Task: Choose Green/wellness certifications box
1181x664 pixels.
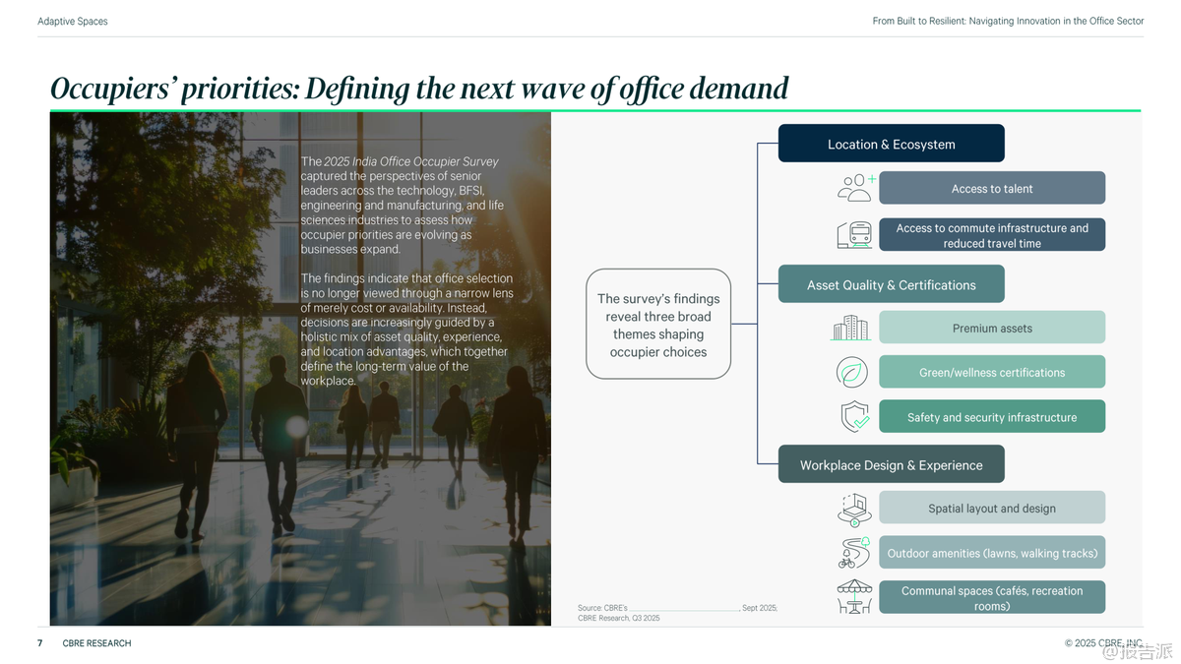Action: point(991,373)
